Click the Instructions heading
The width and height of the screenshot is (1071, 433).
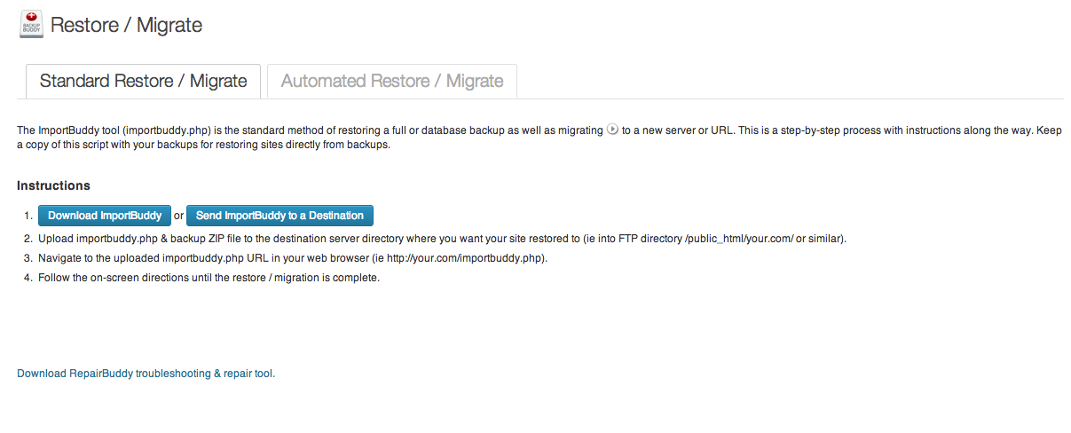click(x=53, y=185)
